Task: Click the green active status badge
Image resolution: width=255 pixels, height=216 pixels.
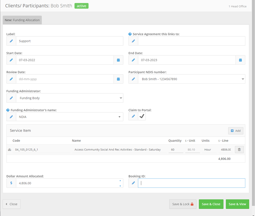Action: click(81, 6)
